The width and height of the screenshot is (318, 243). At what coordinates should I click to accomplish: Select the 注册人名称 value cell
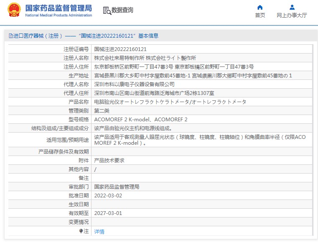point(145,58)
